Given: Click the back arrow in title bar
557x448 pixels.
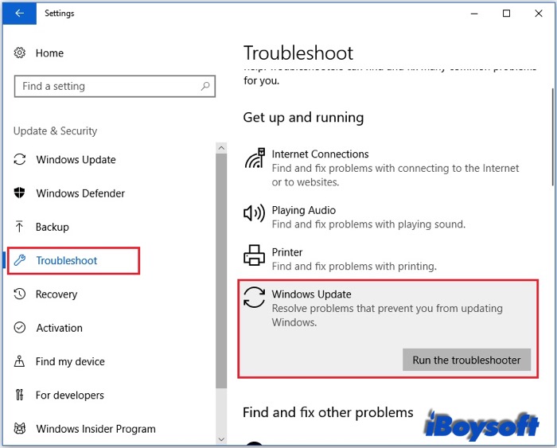Looking at the screenshot, I should click(19, 13).
